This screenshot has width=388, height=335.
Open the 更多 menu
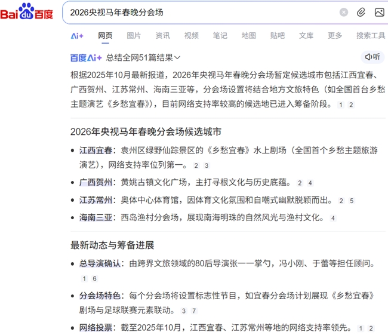point(335,36)
